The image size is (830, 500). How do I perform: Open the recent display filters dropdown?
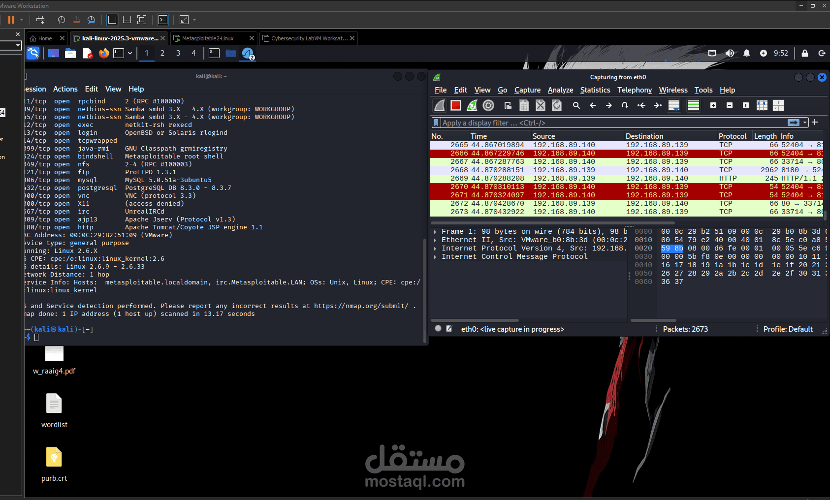(805, 123)
